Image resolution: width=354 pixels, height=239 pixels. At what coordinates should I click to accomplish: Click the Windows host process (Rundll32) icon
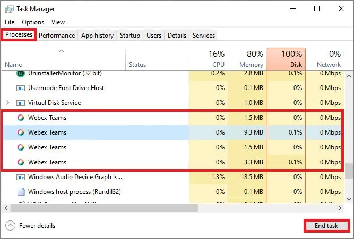(21, 192)
